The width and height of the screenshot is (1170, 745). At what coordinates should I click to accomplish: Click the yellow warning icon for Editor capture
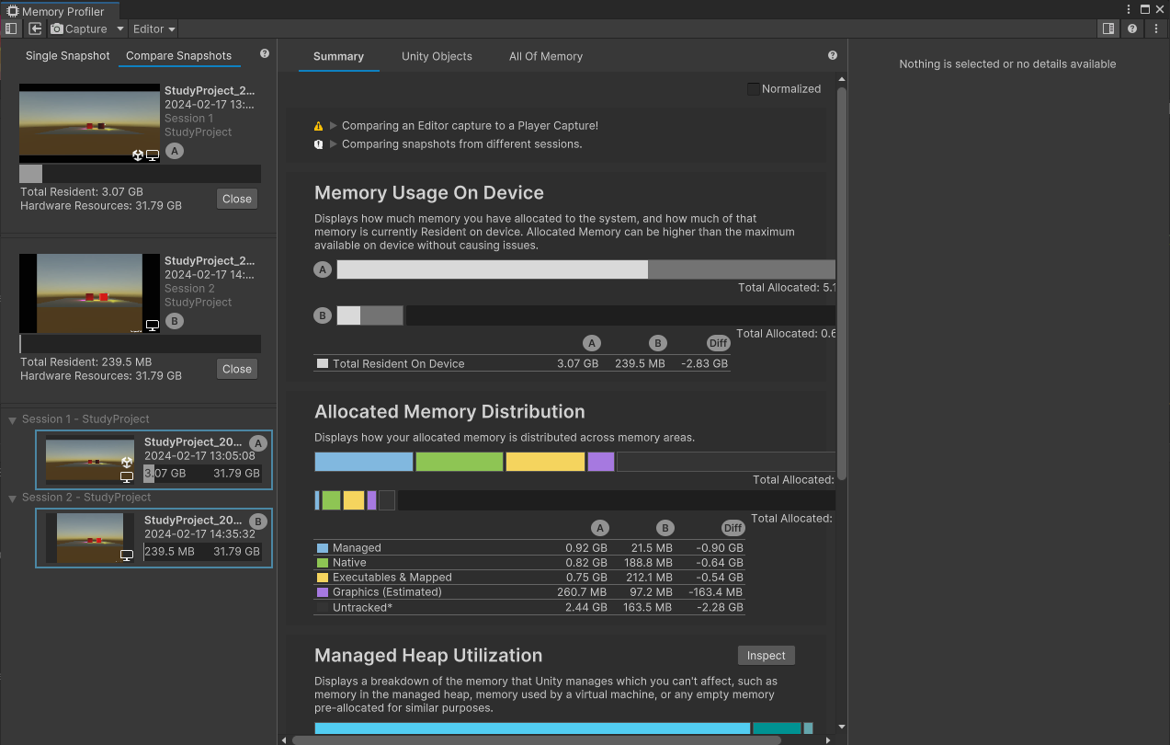click(319, 126)
